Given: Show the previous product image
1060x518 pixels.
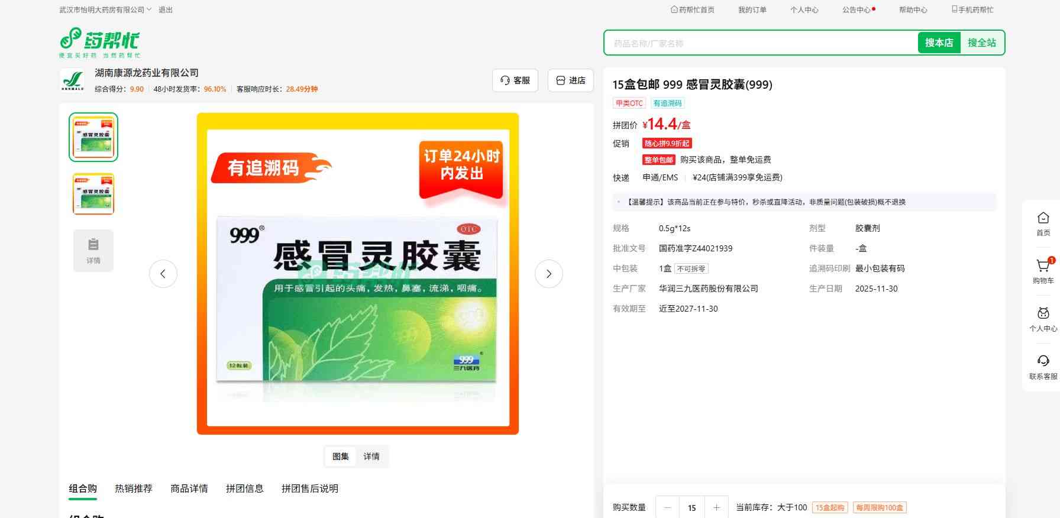Looking at the screenshot, I should (x=163, y=274).
